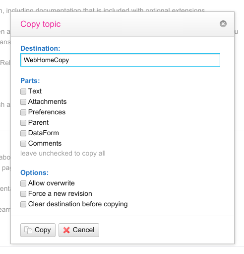
Task: Click the Clear destination before copying label
Action: click(78, 204)
